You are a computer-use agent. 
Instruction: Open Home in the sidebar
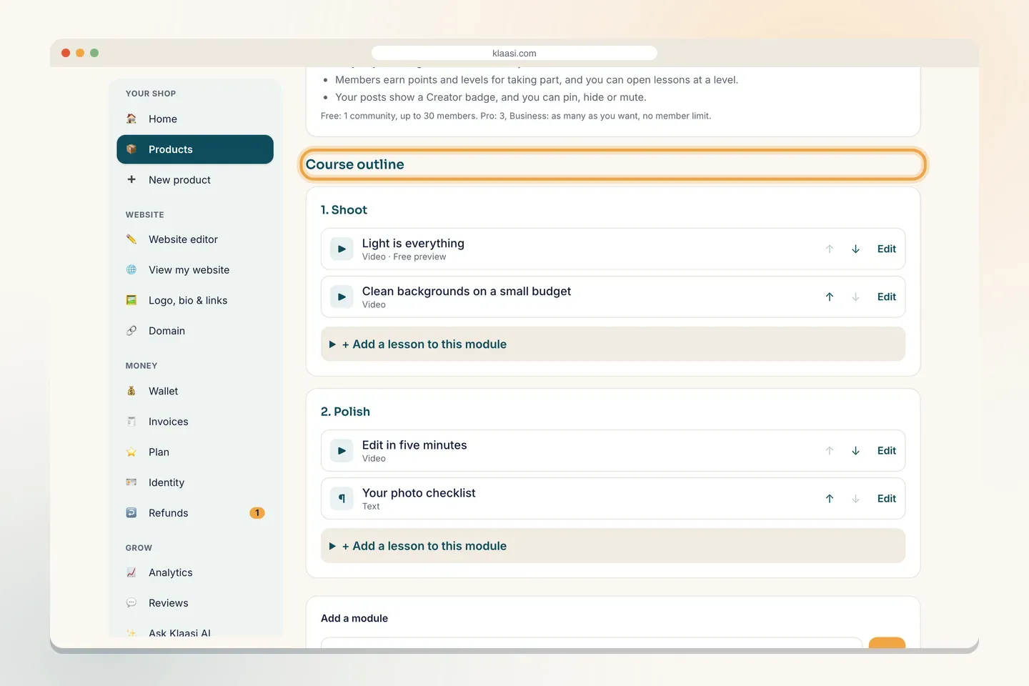[x=195, y=119]
